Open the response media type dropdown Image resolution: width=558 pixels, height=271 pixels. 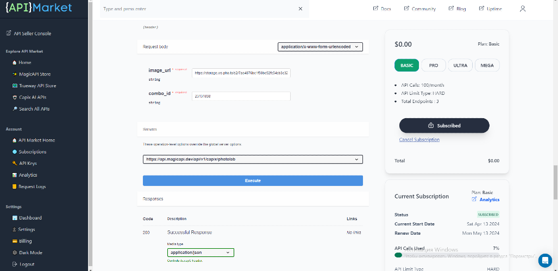click(x=200, y=252)
